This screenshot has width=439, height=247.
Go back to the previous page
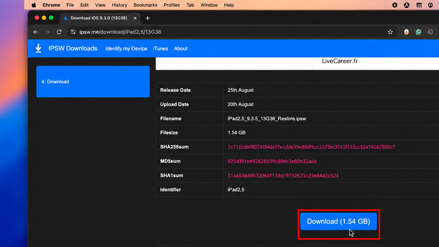35,32
